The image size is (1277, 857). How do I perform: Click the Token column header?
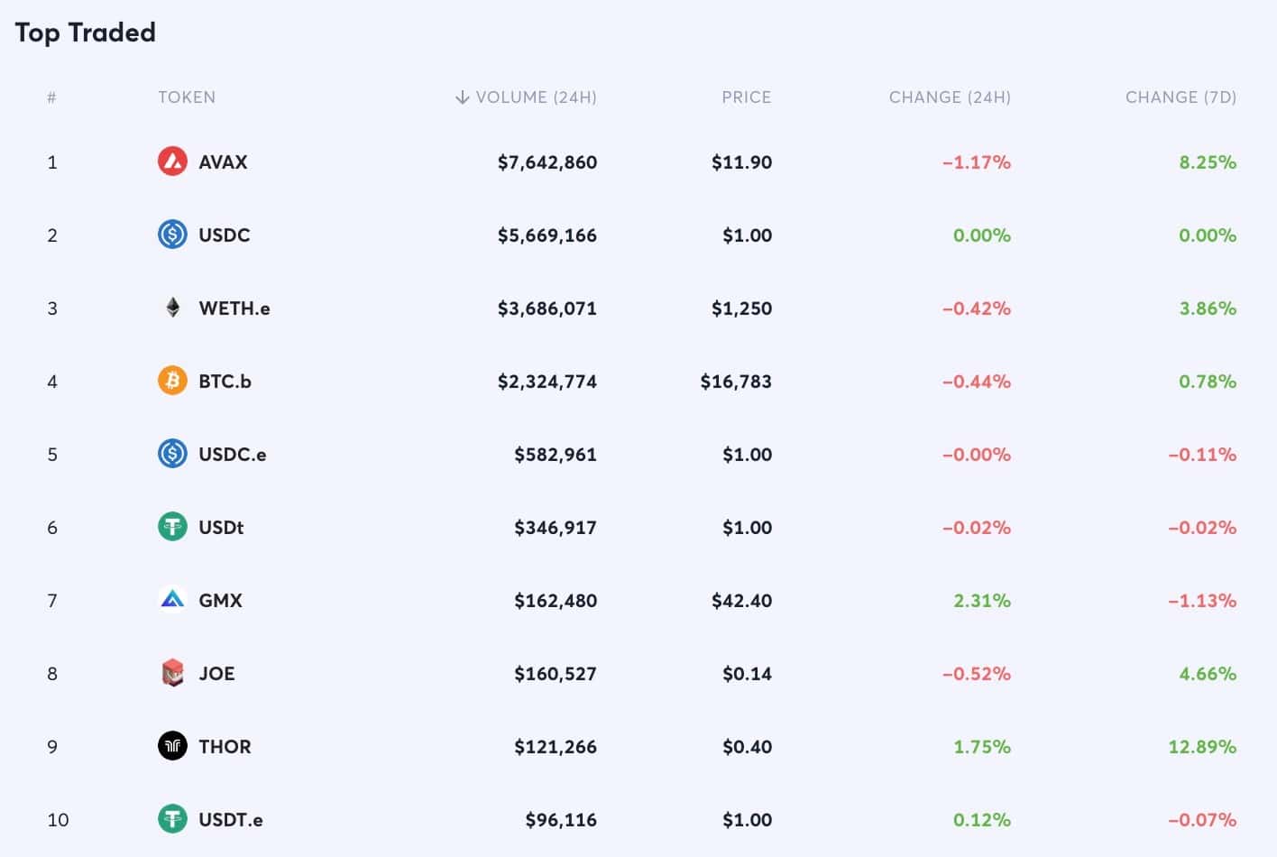click(x=187, y=97)
